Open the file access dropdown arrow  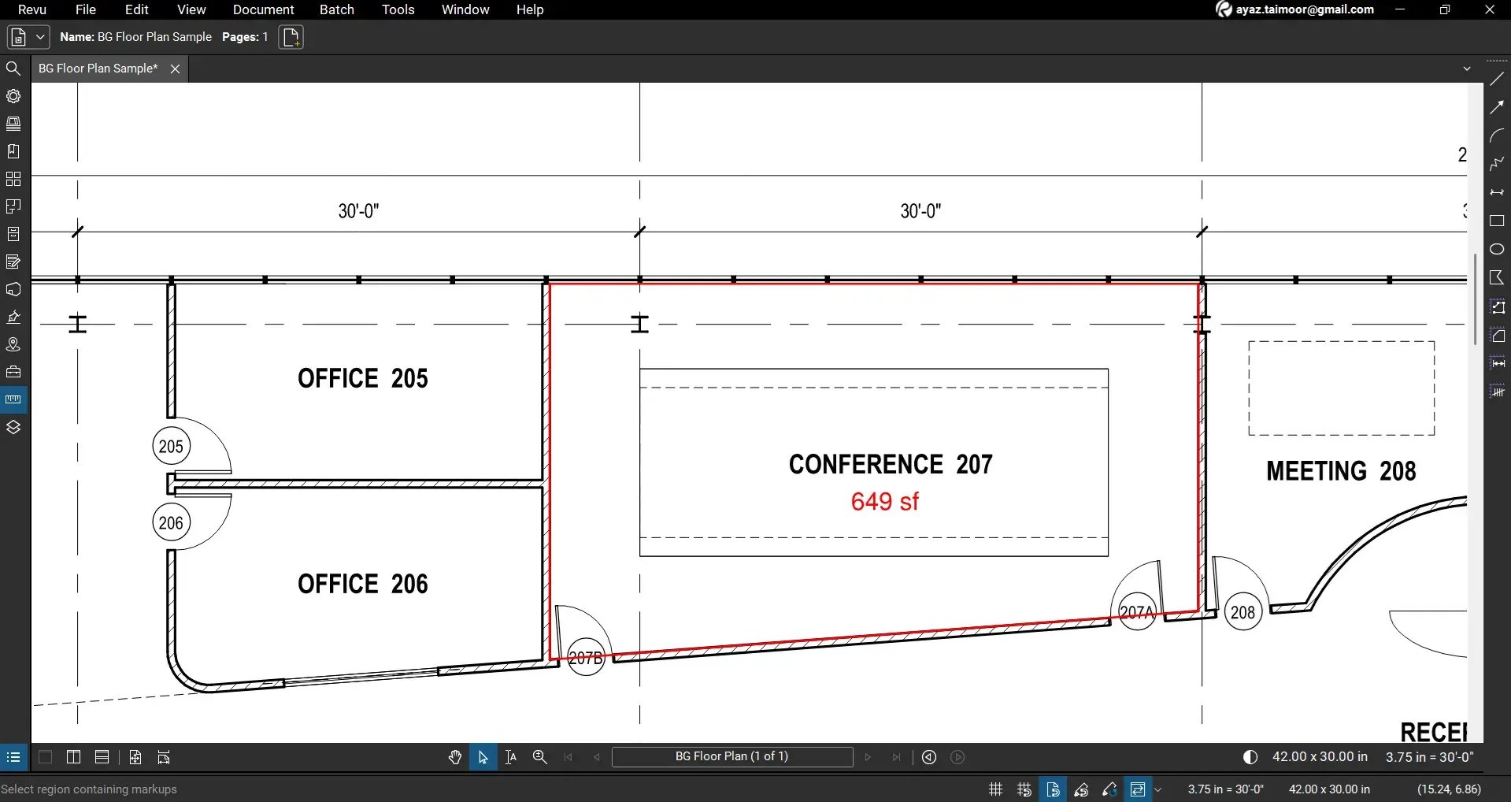pos(39,37)
